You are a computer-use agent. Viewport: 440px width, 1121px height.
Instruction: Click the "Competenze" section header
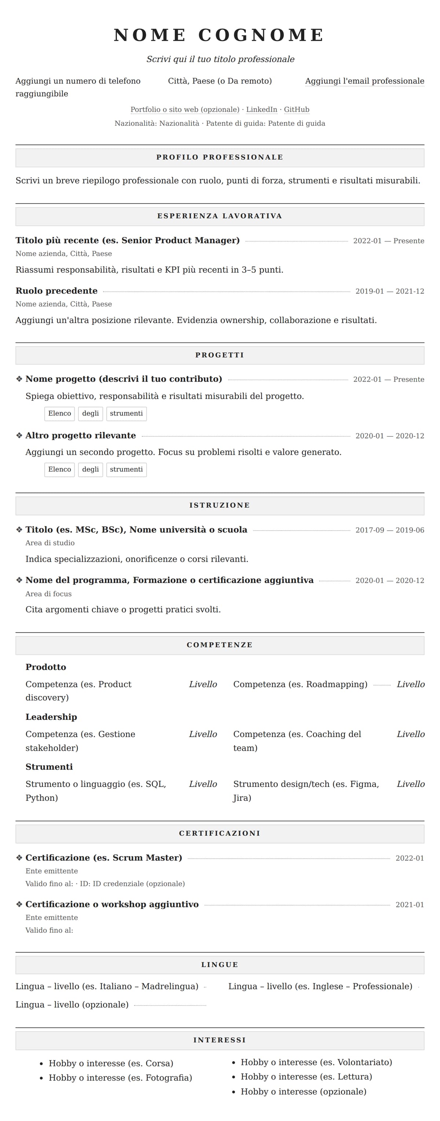(x=220, y=645)
